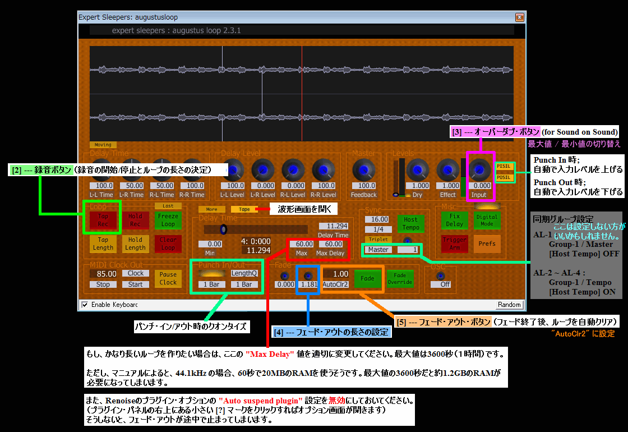This screenshot has width=628, height=432.
Task: Click the Max Delay value field
Action: coord(331,244)
